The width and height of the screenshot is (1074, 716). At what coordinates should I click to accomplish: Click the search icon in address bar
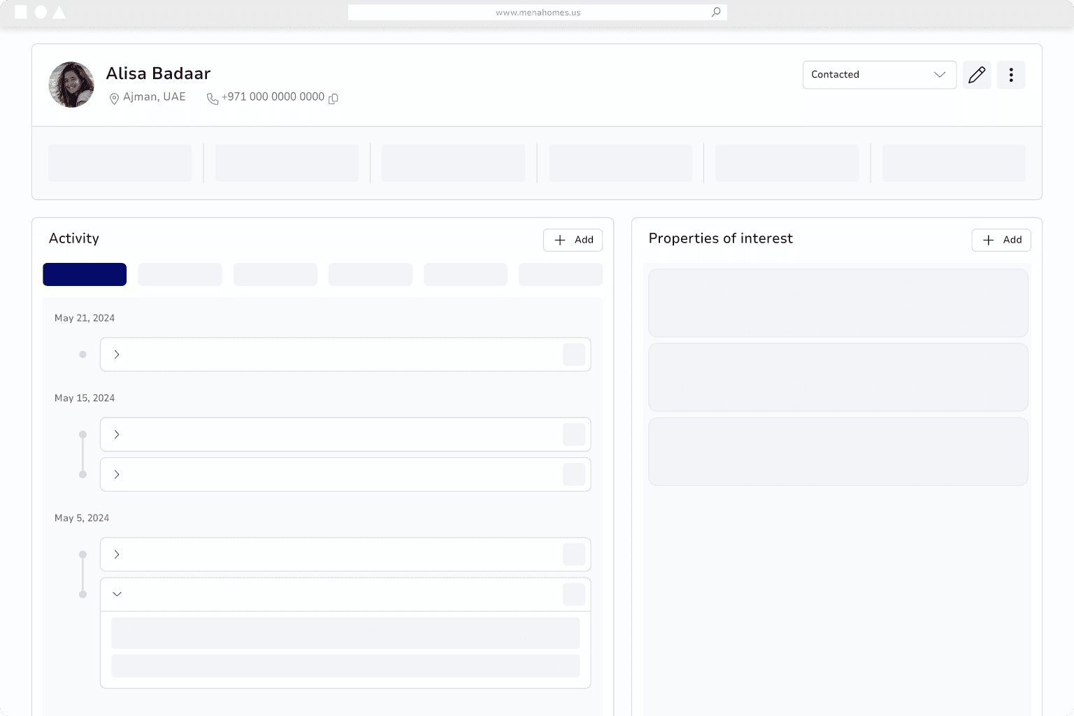[716, 12]
